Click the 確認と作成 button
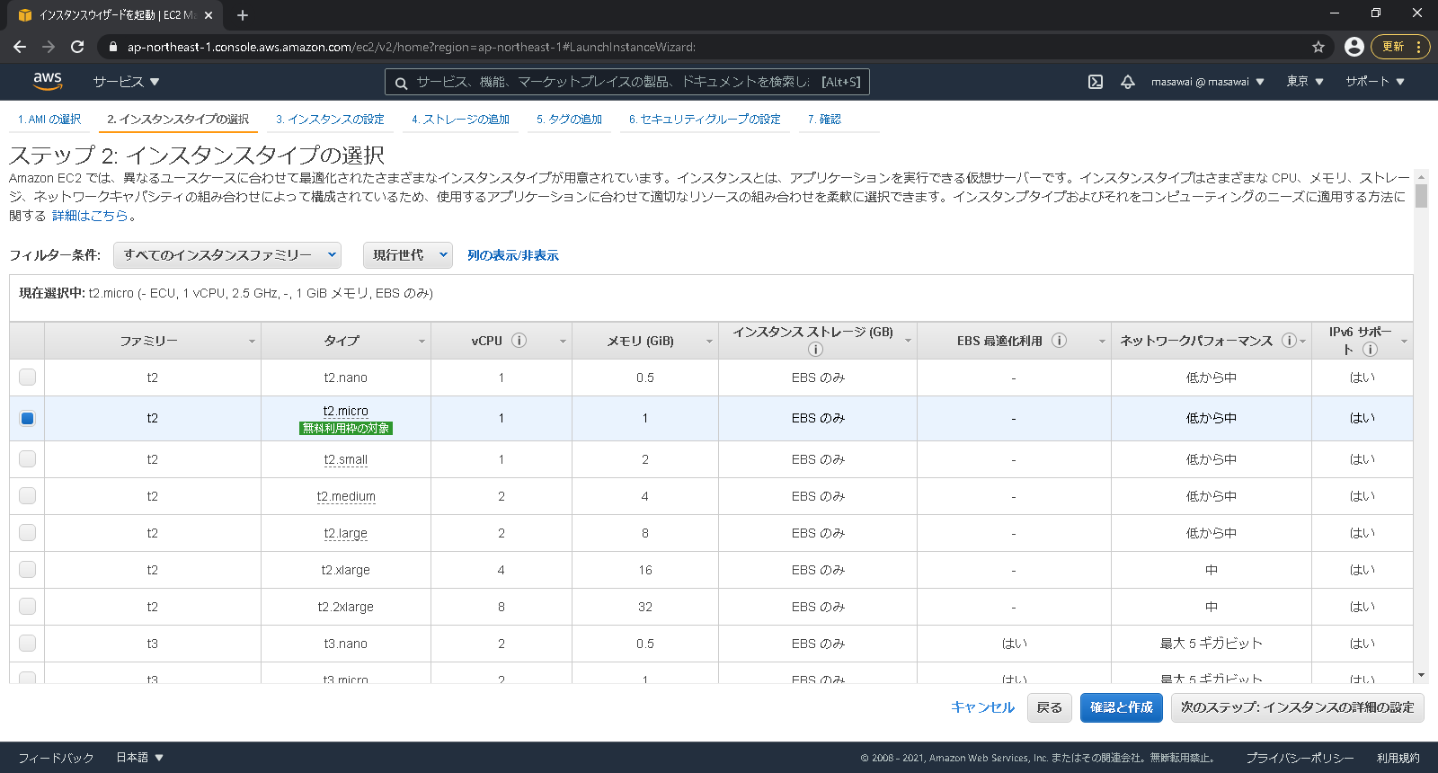This screenshot has height=773, width=1438. [x=1122, y=707]
